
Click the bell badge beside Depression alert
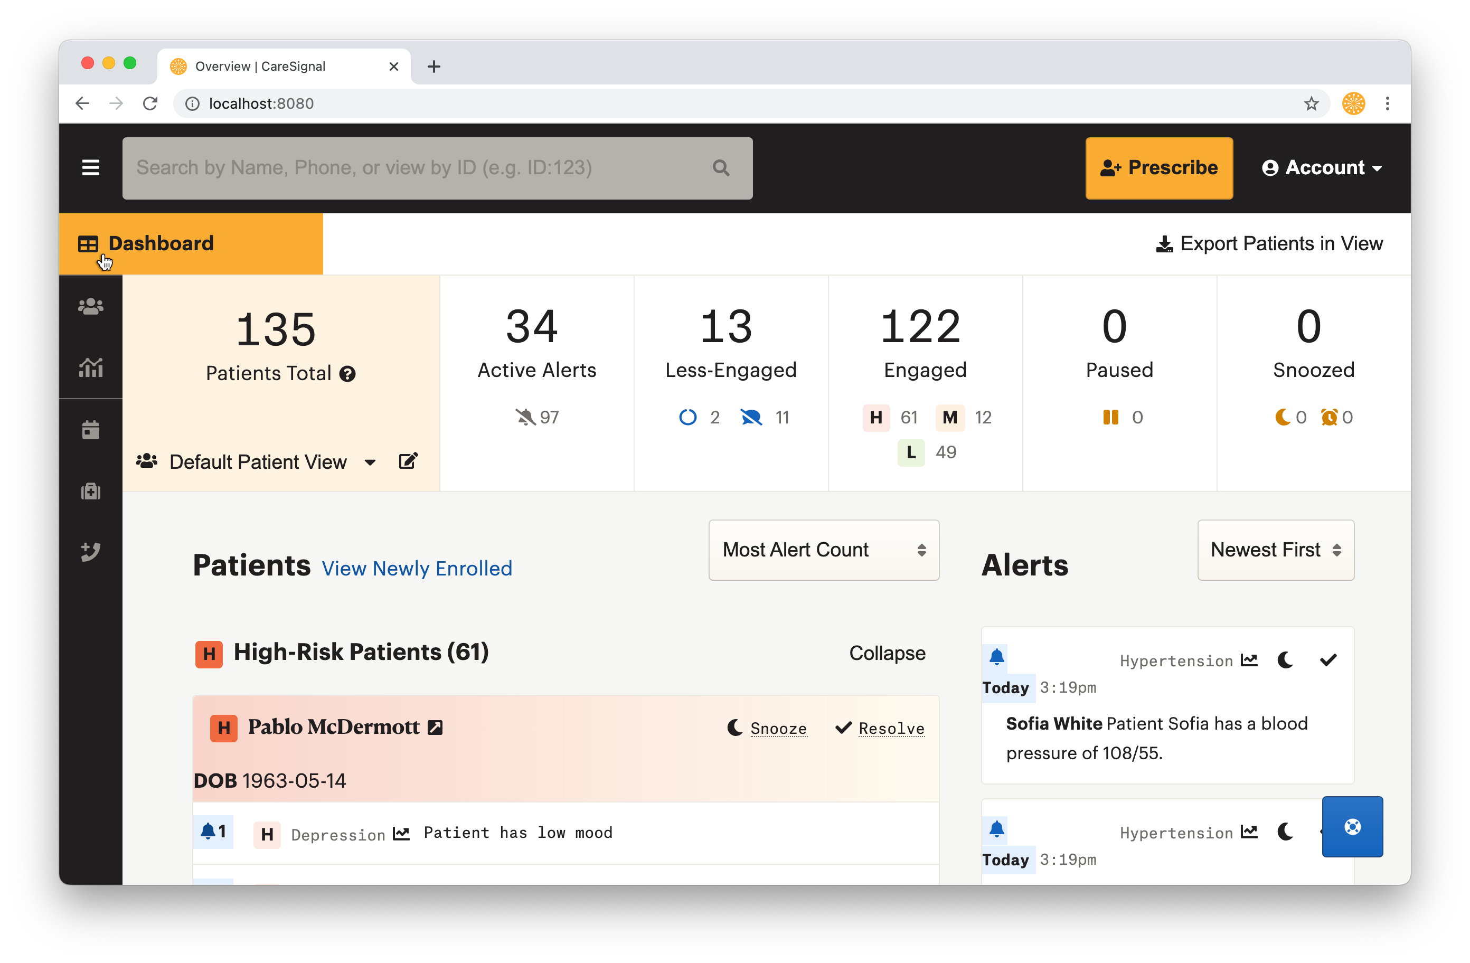click(213, 832)
